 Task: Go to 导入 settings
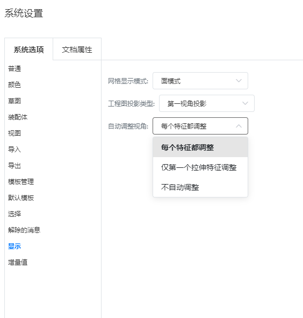pos(15,149)
